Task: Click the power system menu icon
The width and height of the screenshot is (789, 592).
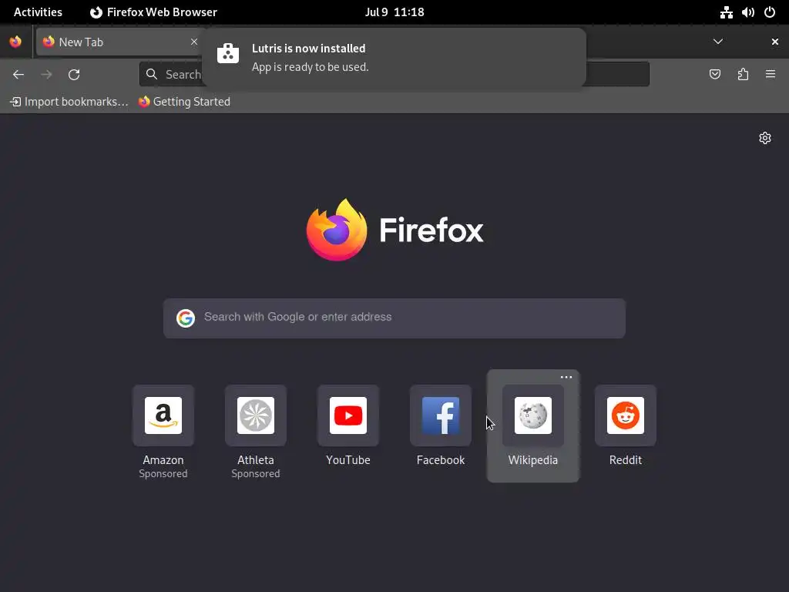Action: tap(770, 12)
